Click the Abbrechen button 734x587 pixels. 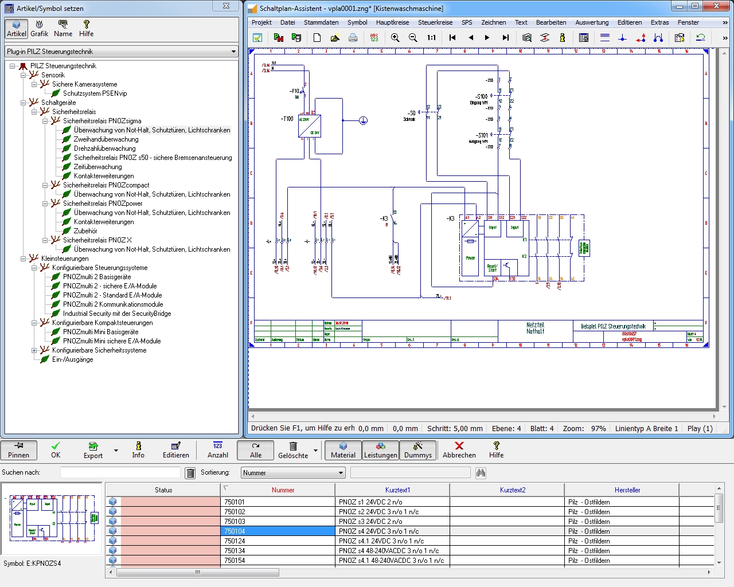459,449
